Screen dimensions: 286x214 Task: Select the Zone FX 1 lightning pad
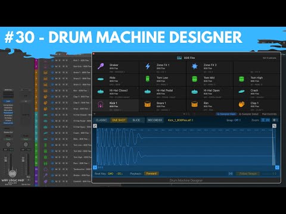pyautogui.click(x=163, y=67)
